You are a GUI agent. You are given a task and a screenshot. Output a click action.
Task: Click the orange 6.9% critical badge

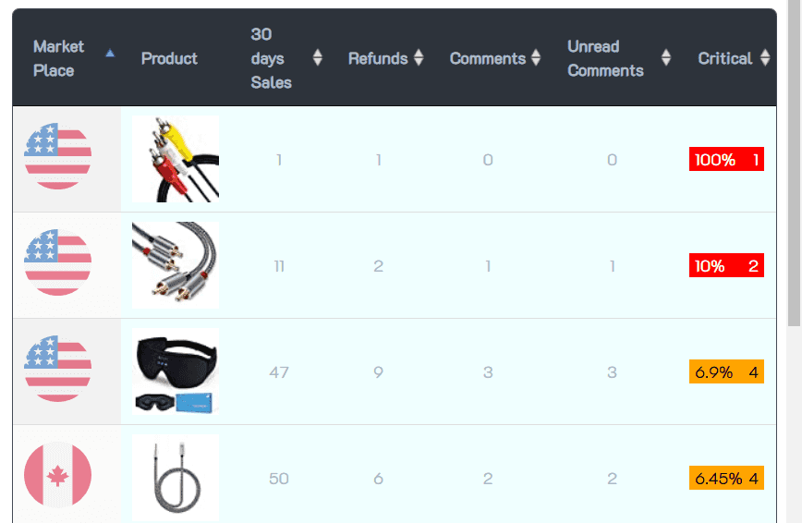726,372
